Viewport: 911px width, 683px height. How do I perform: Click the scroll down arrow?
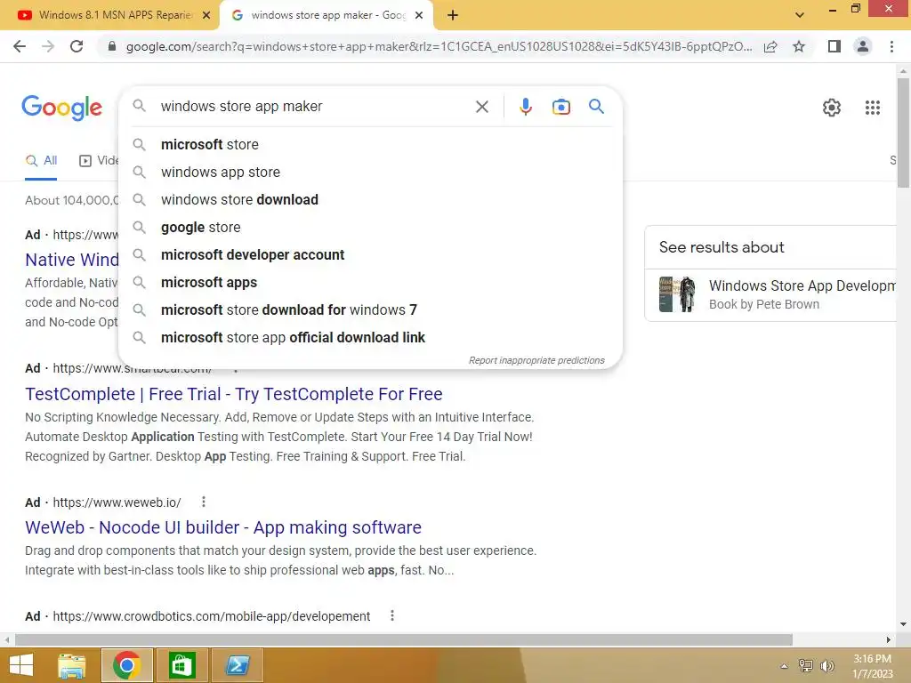coord(903,624)
